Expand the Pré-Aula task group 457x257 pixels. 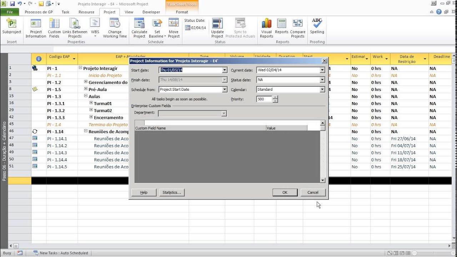tap(86, 89)
